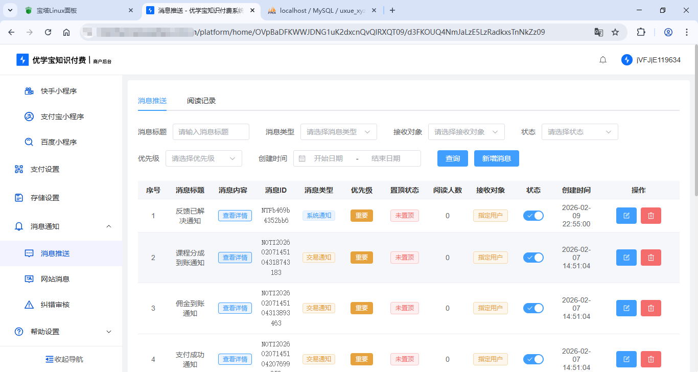
Task: Click the 收起导航 collapse navigation icon
Action: 50,359
